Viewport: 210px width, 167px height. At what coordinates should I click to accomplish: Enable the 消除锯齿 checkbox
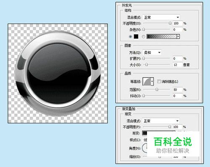(159, 81)
